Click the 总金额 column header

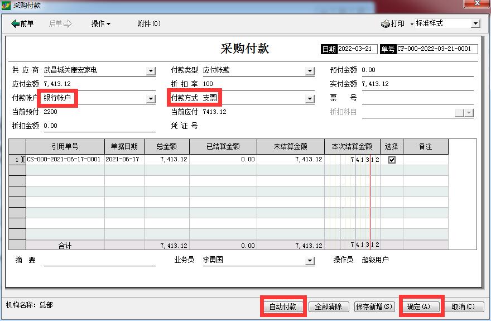coord(167,147)
